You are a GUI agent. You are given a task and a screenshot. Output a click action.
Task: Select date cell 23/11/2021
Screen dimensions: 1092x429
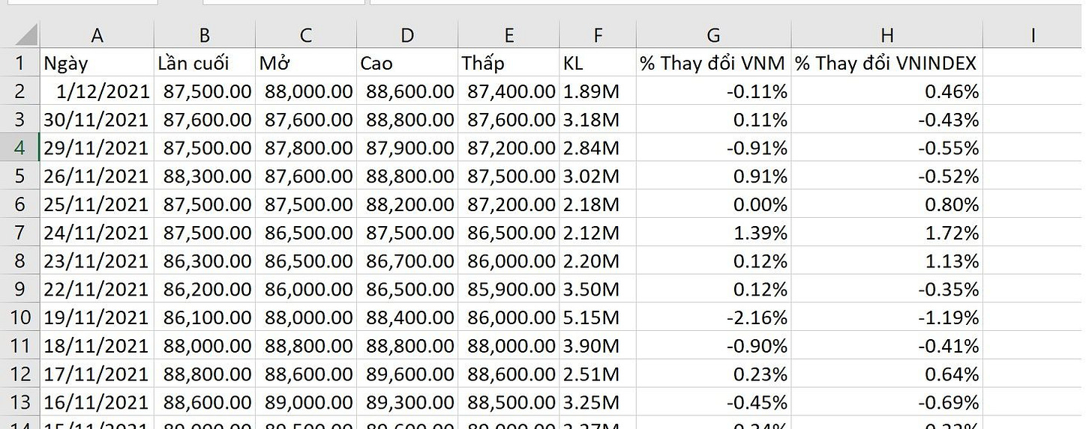(97, 261)
